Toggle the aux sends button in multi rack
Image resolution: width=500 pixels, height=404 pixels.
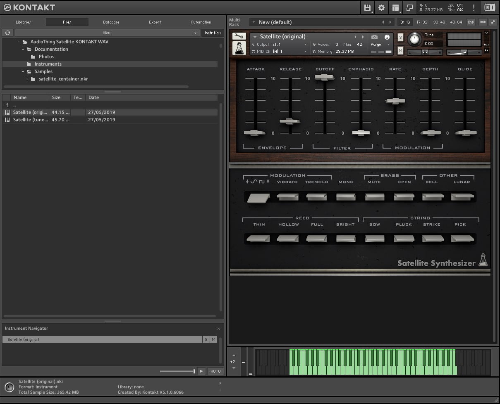pyautogui.click(x=483, y=22)
